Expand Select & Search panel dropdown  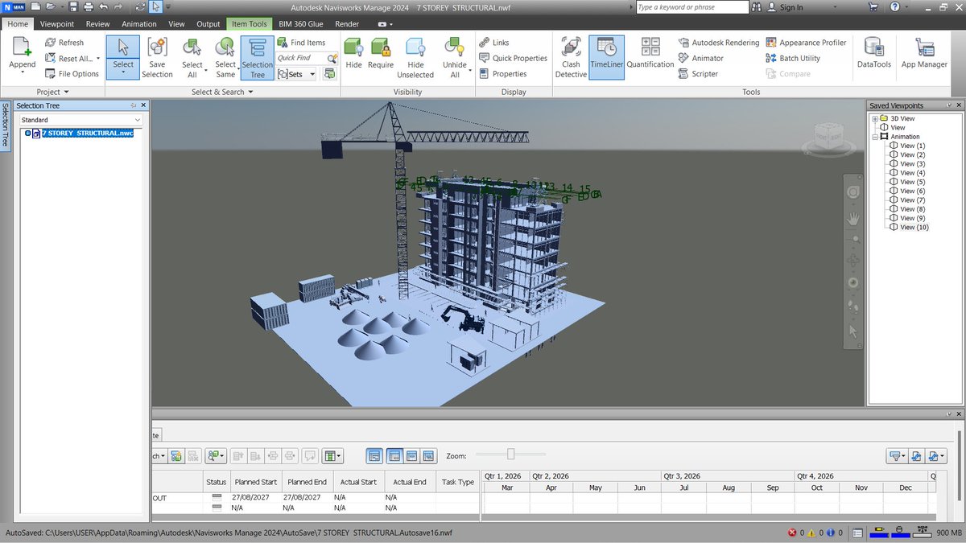point(222,92)
